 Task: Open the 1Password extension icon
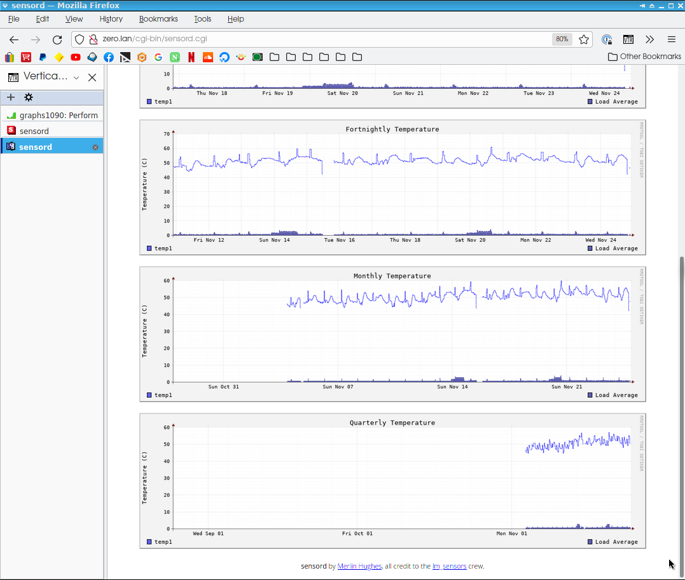606,39
